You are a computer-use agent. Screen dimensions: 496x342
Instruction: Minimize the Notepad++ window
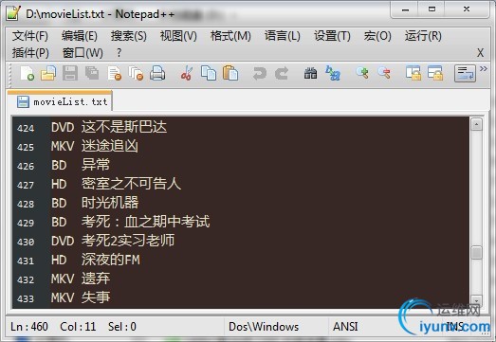click(x=405, y=9)
